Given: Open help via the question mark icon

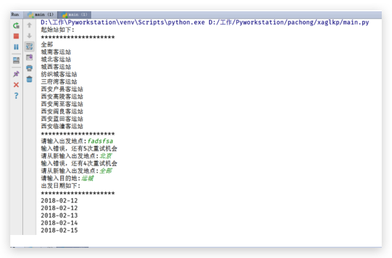Looking at the screenshot, I should coord(16,96).
